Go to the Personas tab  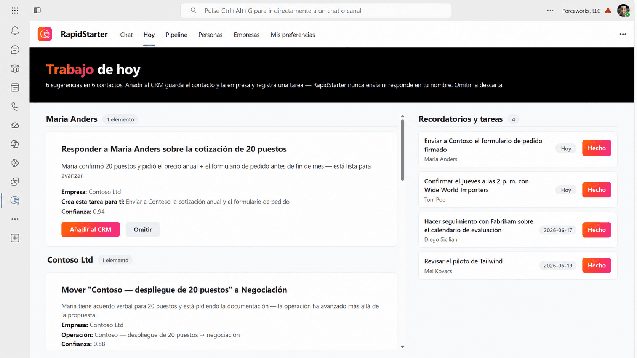[210, 35]
